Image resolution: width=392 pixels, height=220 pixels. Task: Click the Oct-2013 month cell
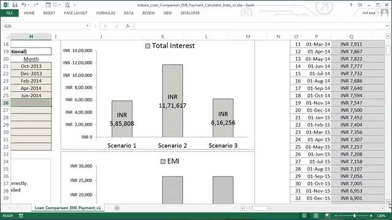31,66
